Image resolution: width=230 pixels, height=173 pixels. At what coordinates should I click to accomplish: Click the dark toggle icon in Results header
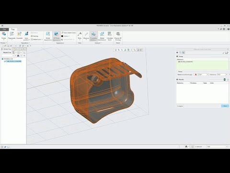pyautogui.click(x=225, y=79)
